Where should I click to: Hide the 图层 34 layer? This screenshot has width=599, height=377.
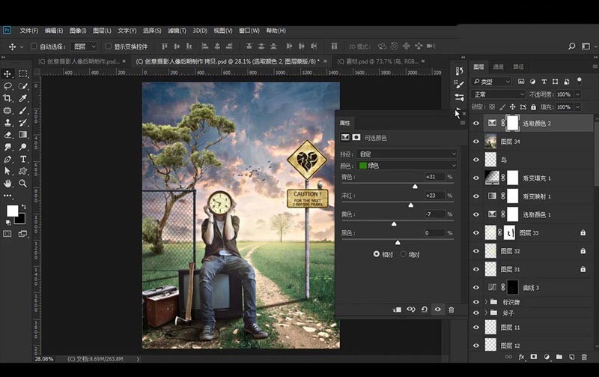click(476, 142)
